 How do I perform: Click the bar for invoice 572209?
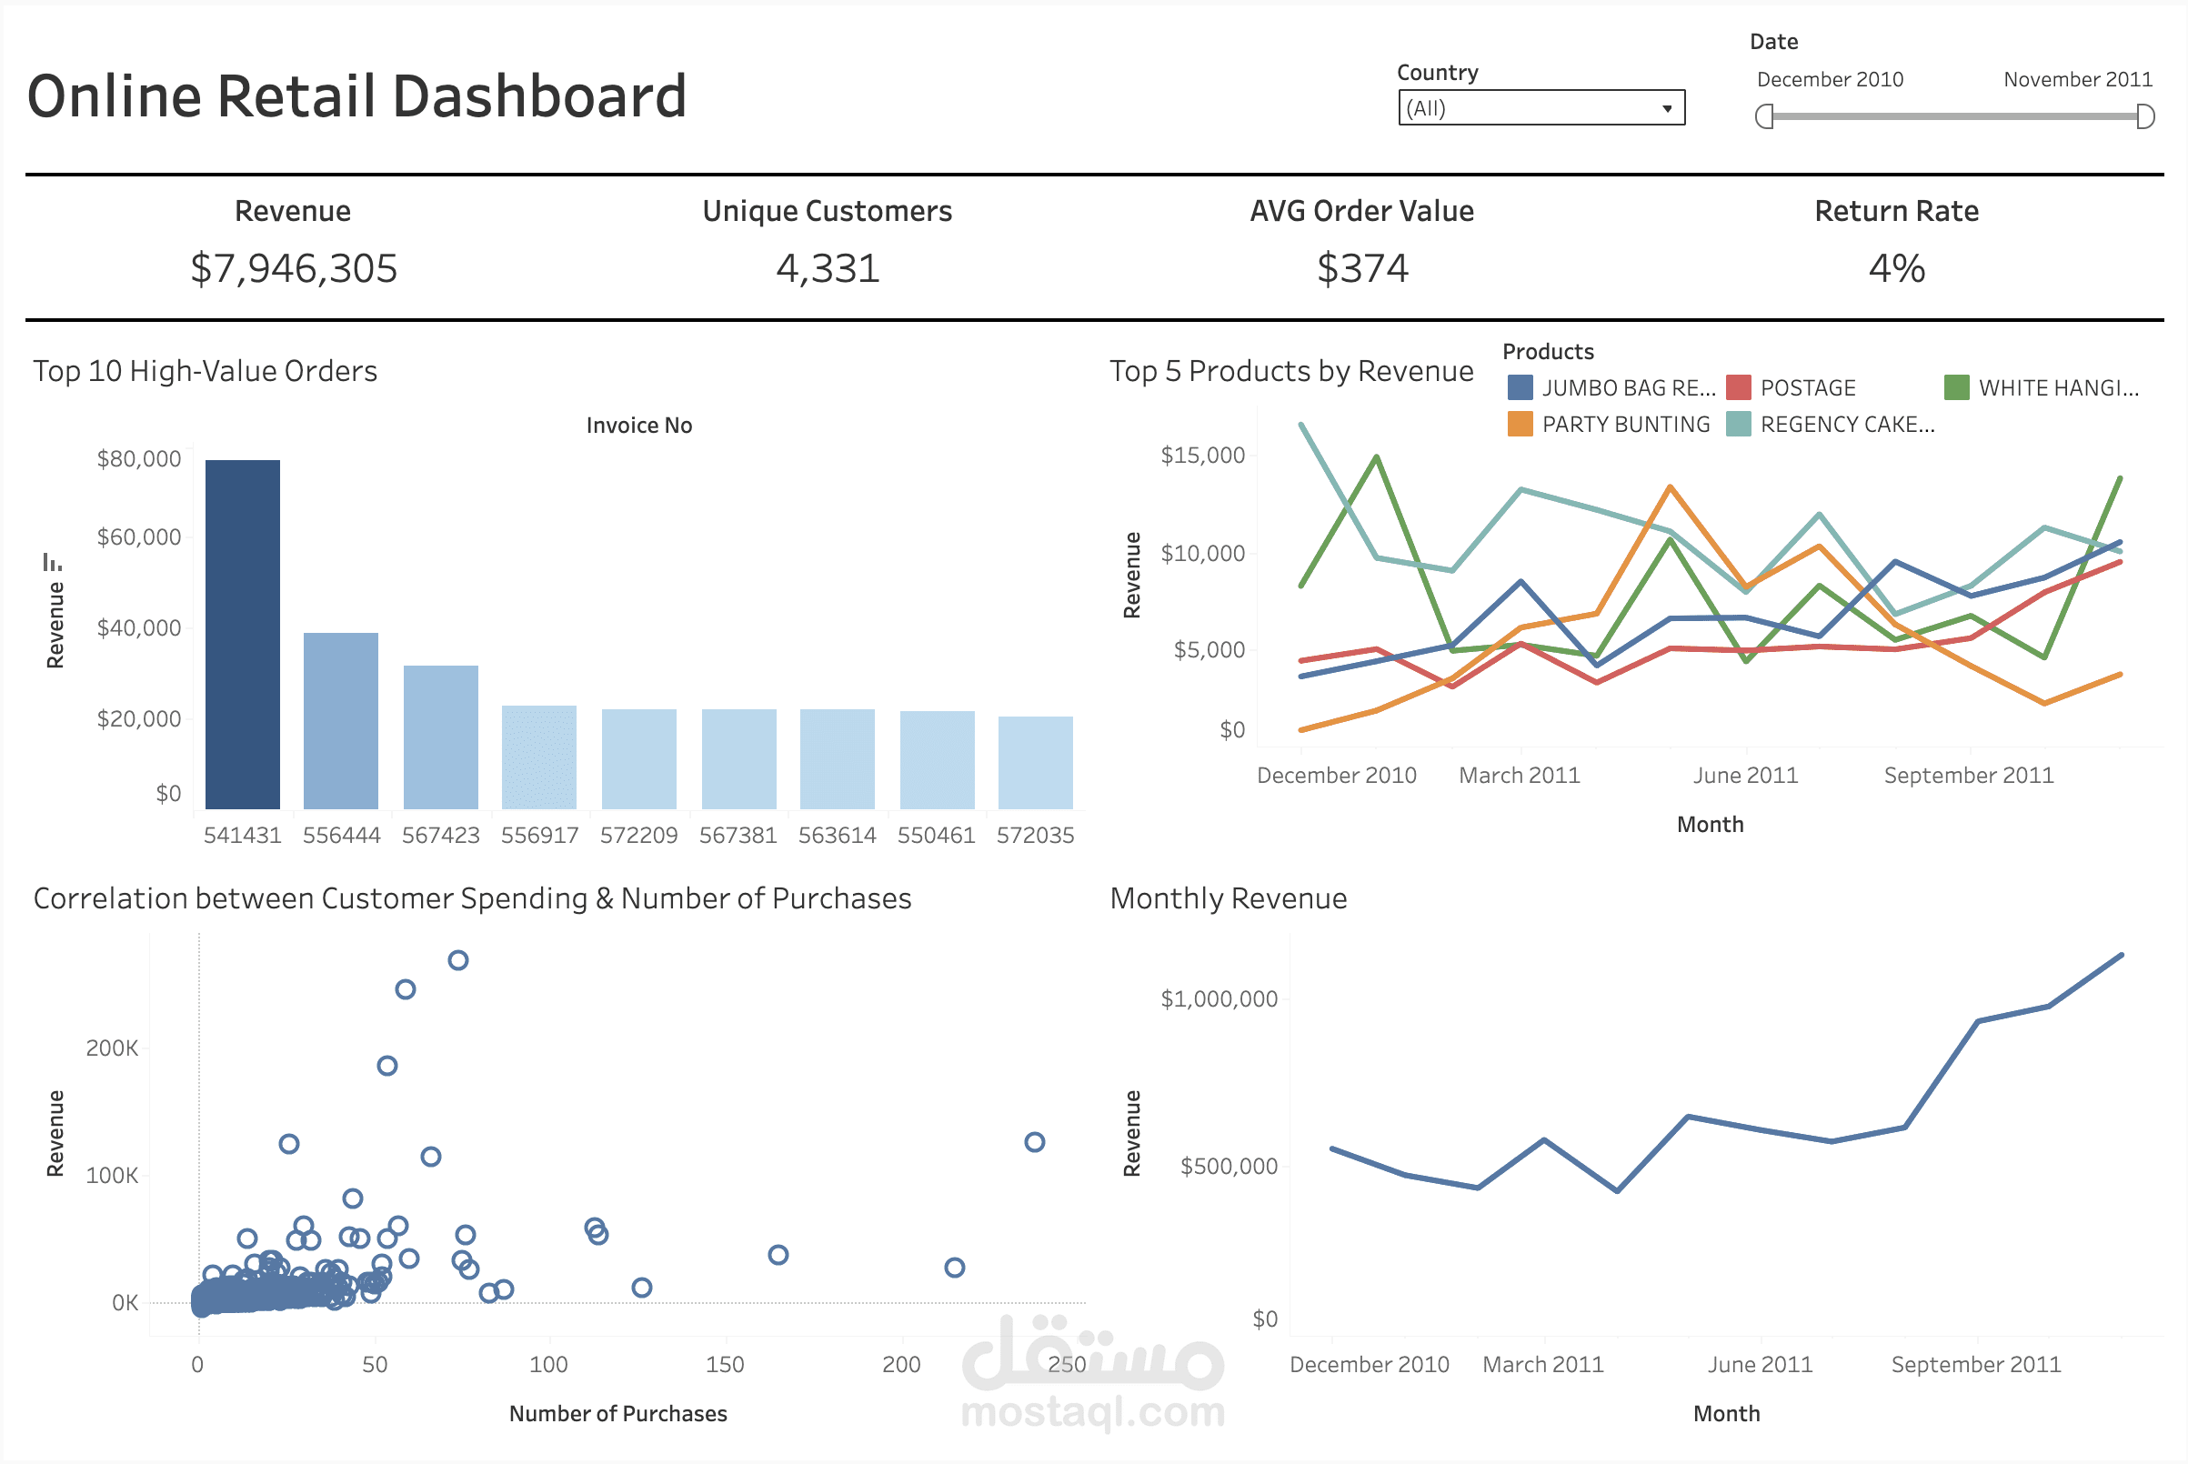[x=638, y=759]
